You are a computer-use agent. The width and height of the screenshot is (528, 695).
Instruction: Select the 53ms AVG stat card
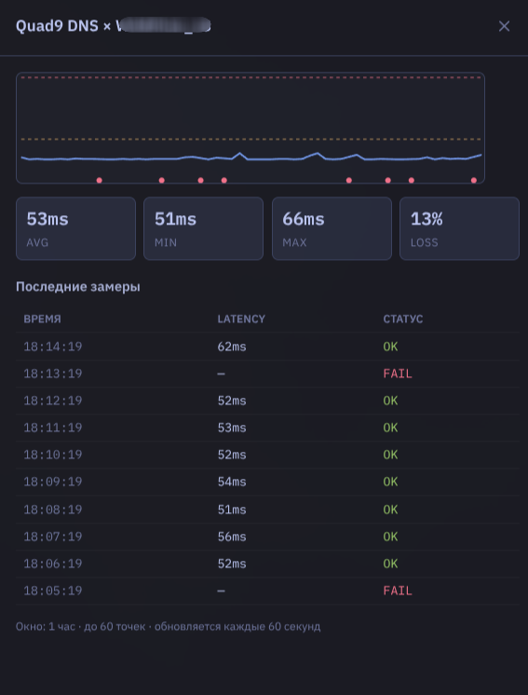tap(75, 228)
